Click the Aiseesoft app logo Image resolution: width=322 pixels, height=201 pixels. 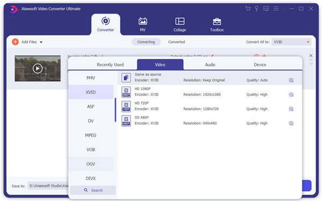13,9
